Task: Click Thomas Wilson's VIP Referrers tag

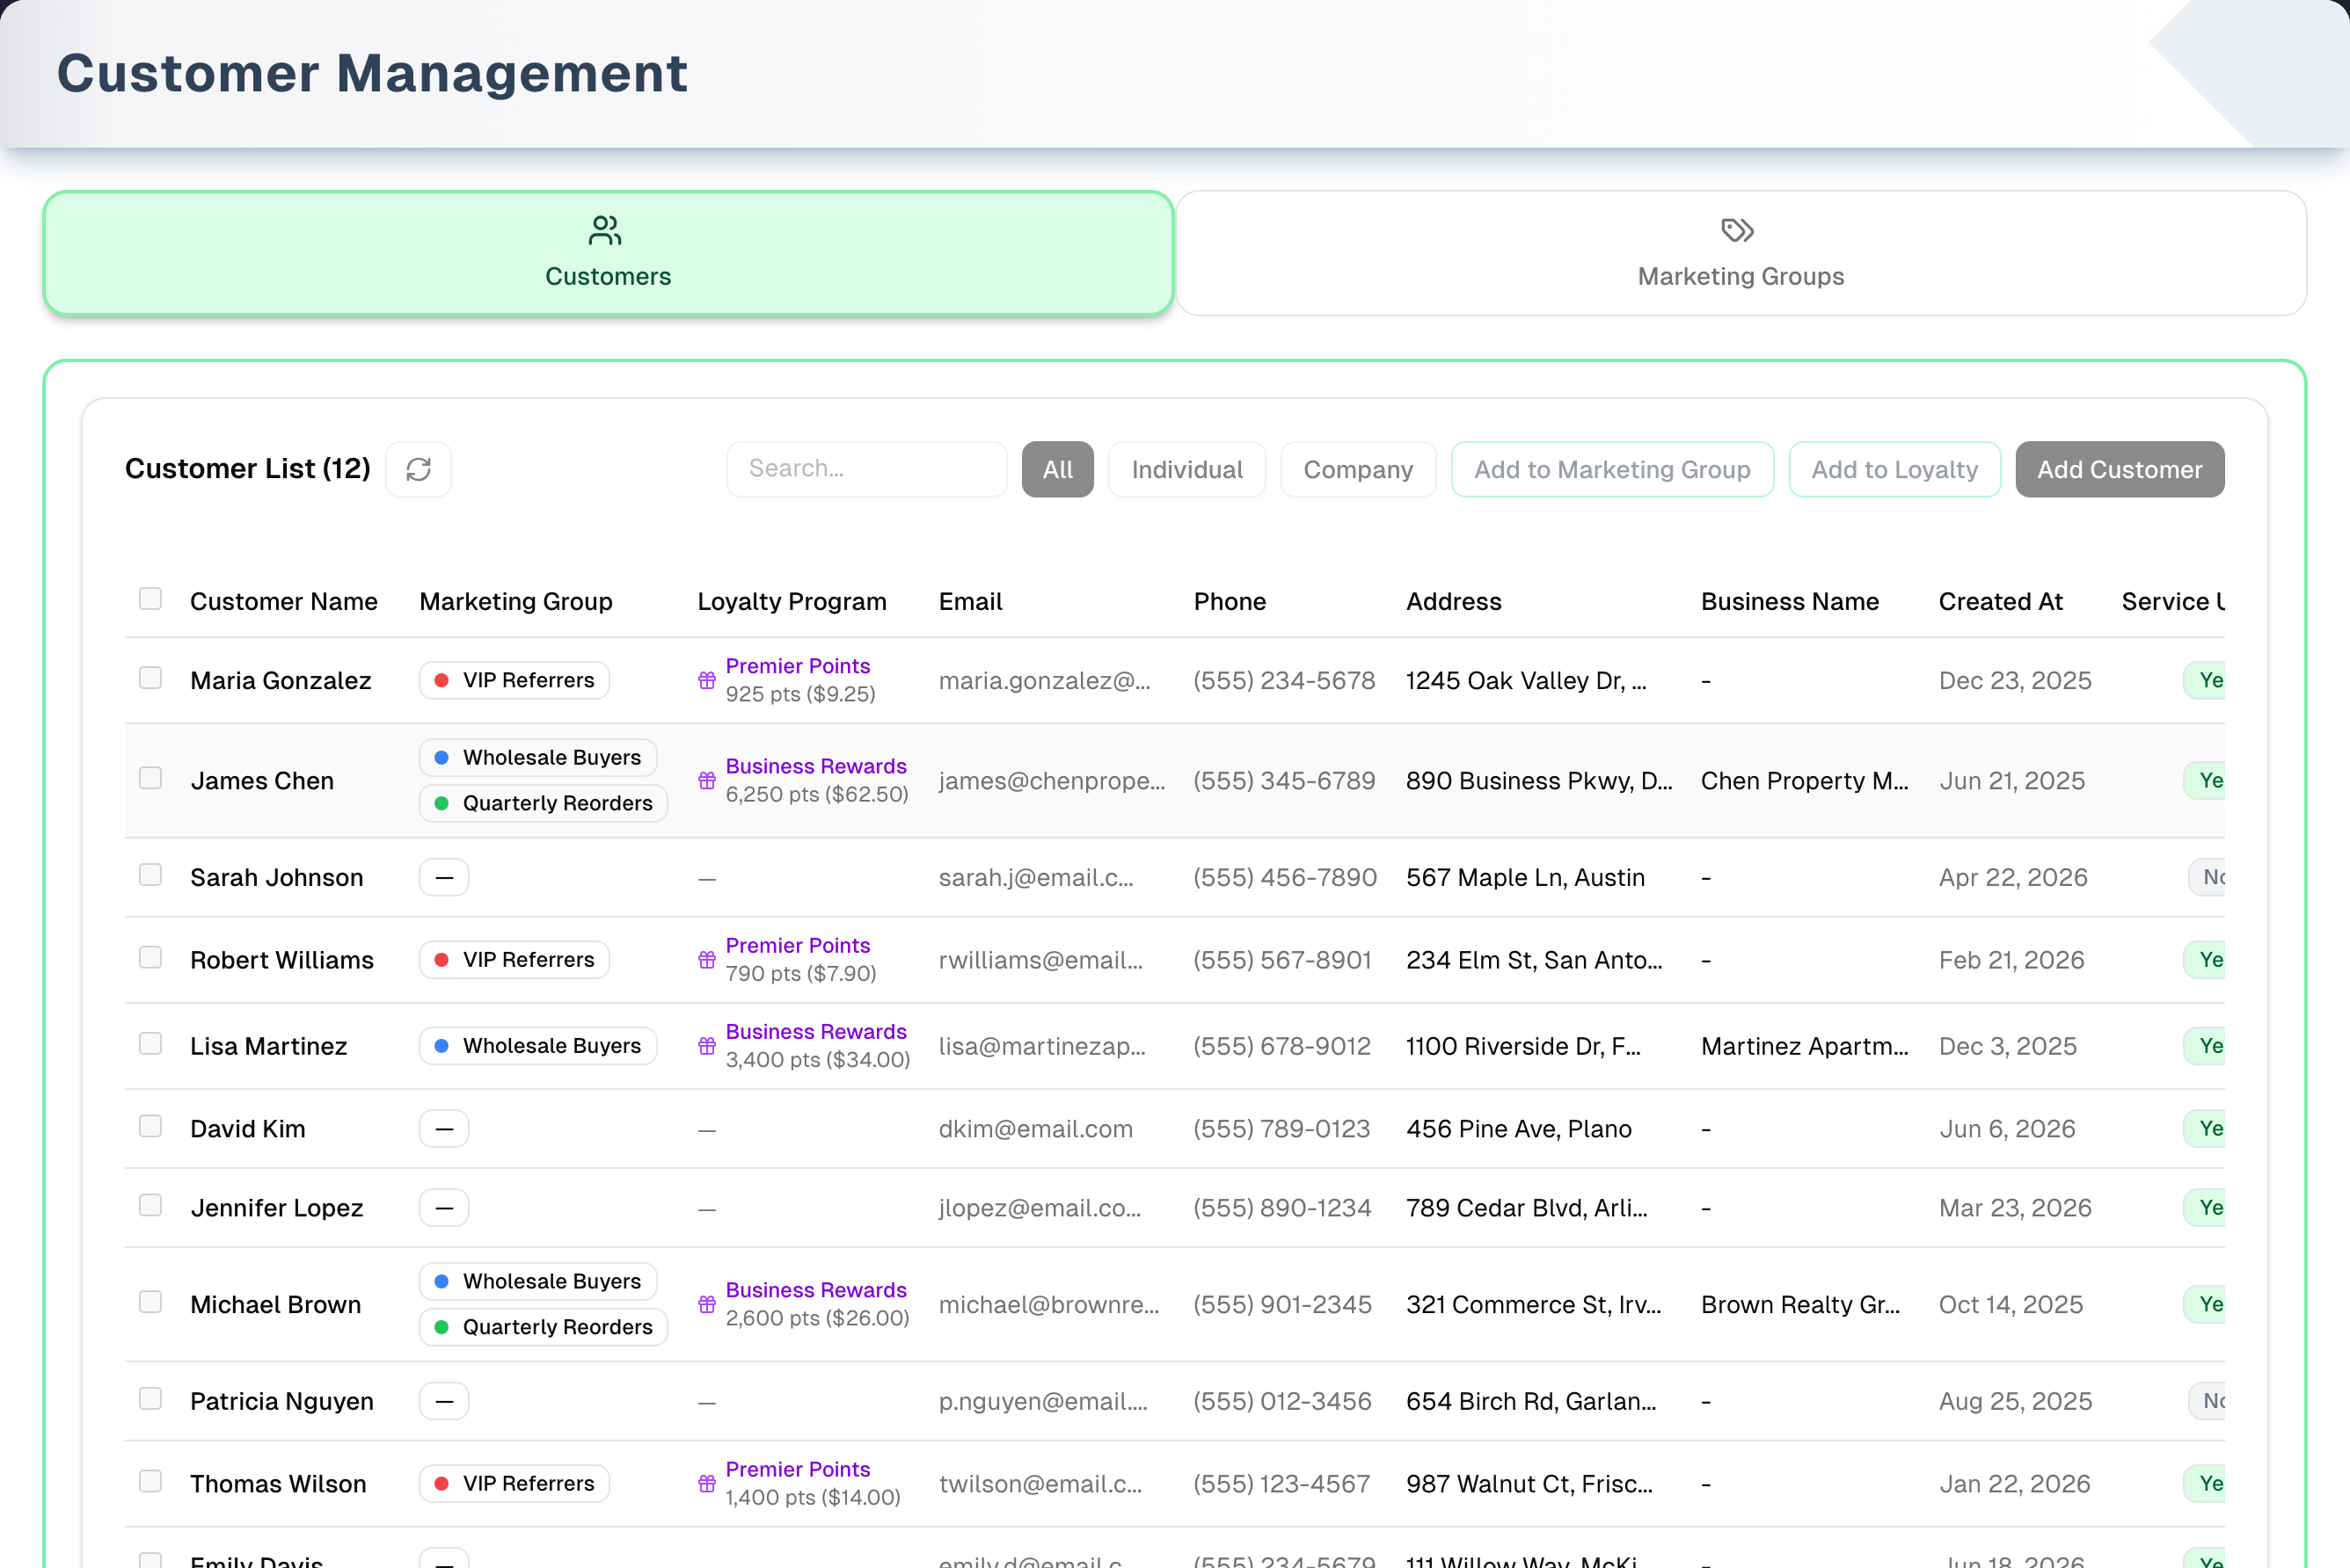Action: click(x=515, y=1484)
